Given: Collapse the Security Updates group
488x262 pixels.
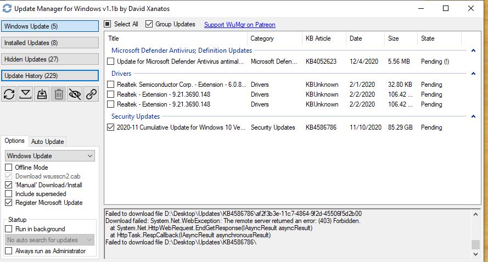Looking at the screenshot, I should pyautogui.click(x=473, y=116).
